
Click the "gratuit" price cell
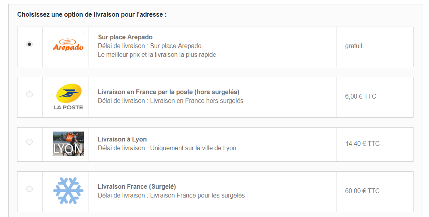(x=354, y=46)
